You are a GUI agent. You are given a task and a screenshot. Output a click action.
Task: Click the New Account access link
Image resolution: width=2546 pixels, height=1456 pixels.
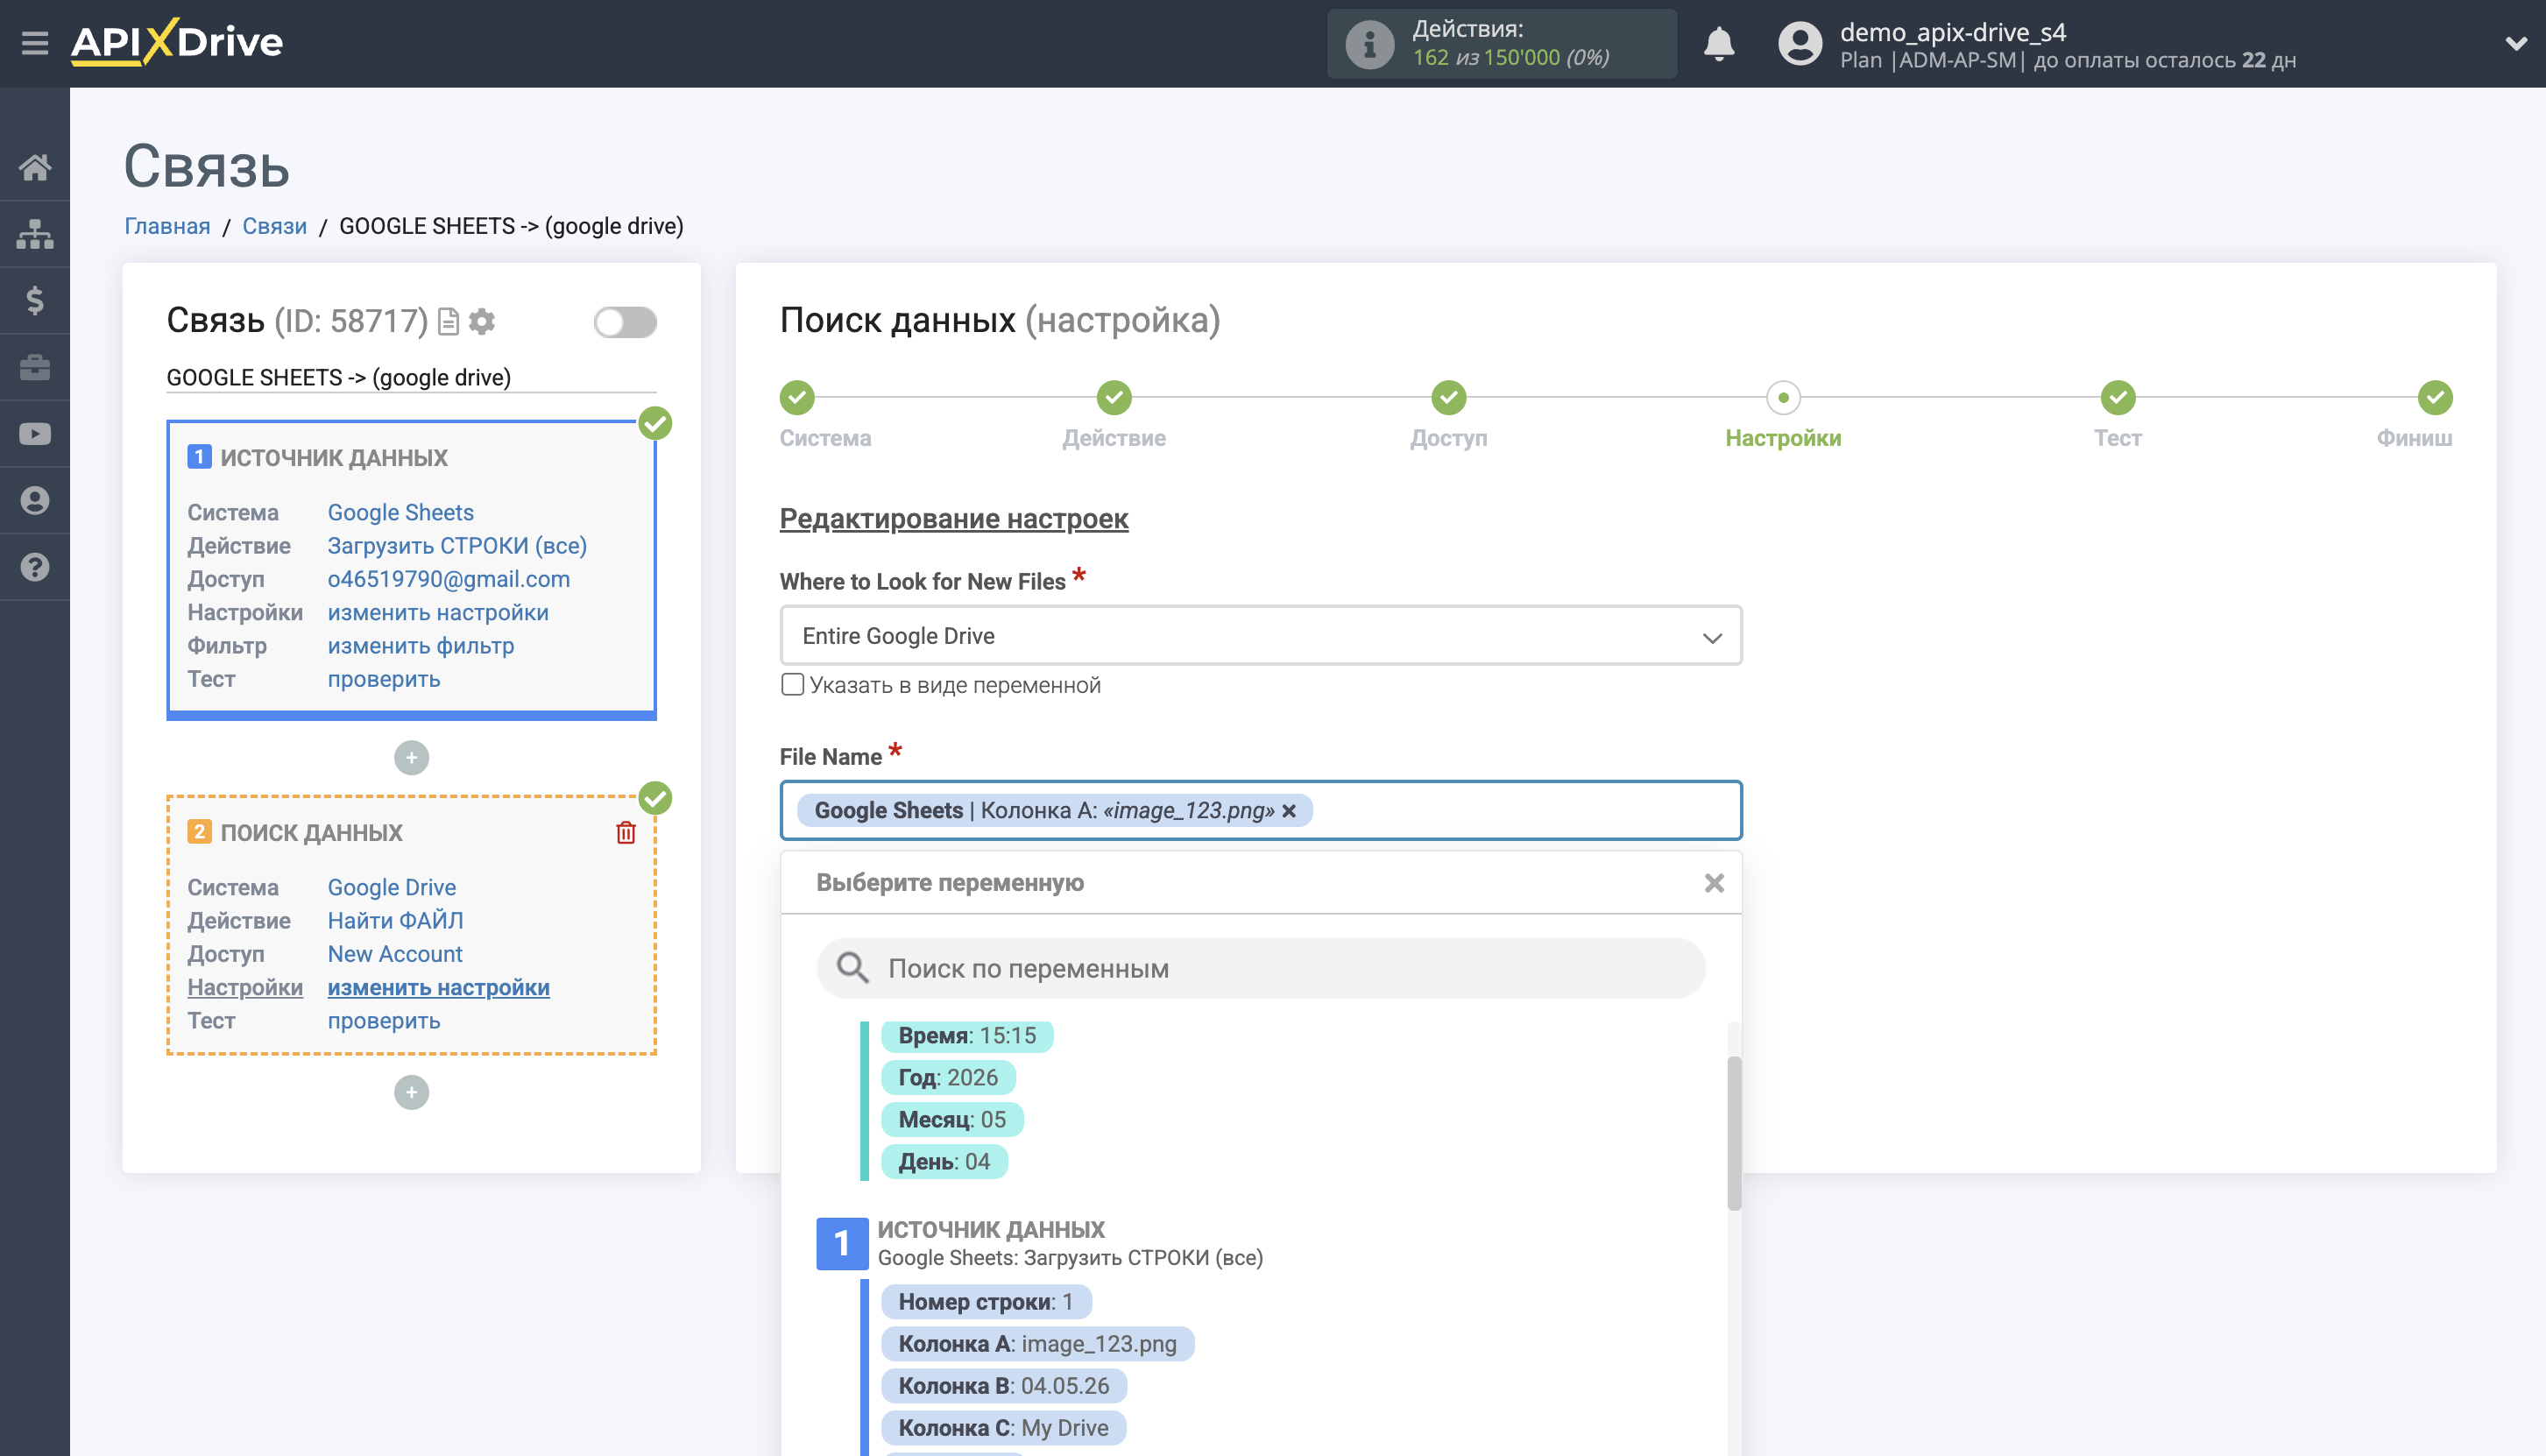click(395, 954)
